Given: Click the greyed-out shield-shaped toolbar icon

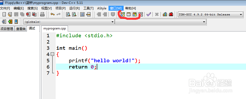Looking at the screenshot, I should tap(113, 15).
